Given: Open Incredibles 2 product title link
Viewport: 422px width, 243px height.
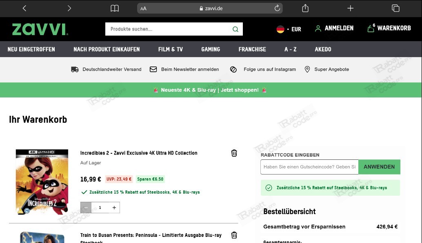Looking at the screenshot, I should (x=139, y=153).
